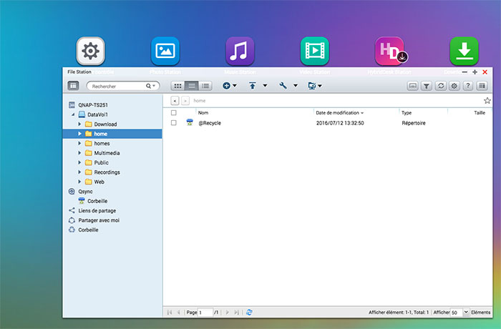The image size is (501, 329).
Task: Click the Page number input field
Action: click(205, 312)
